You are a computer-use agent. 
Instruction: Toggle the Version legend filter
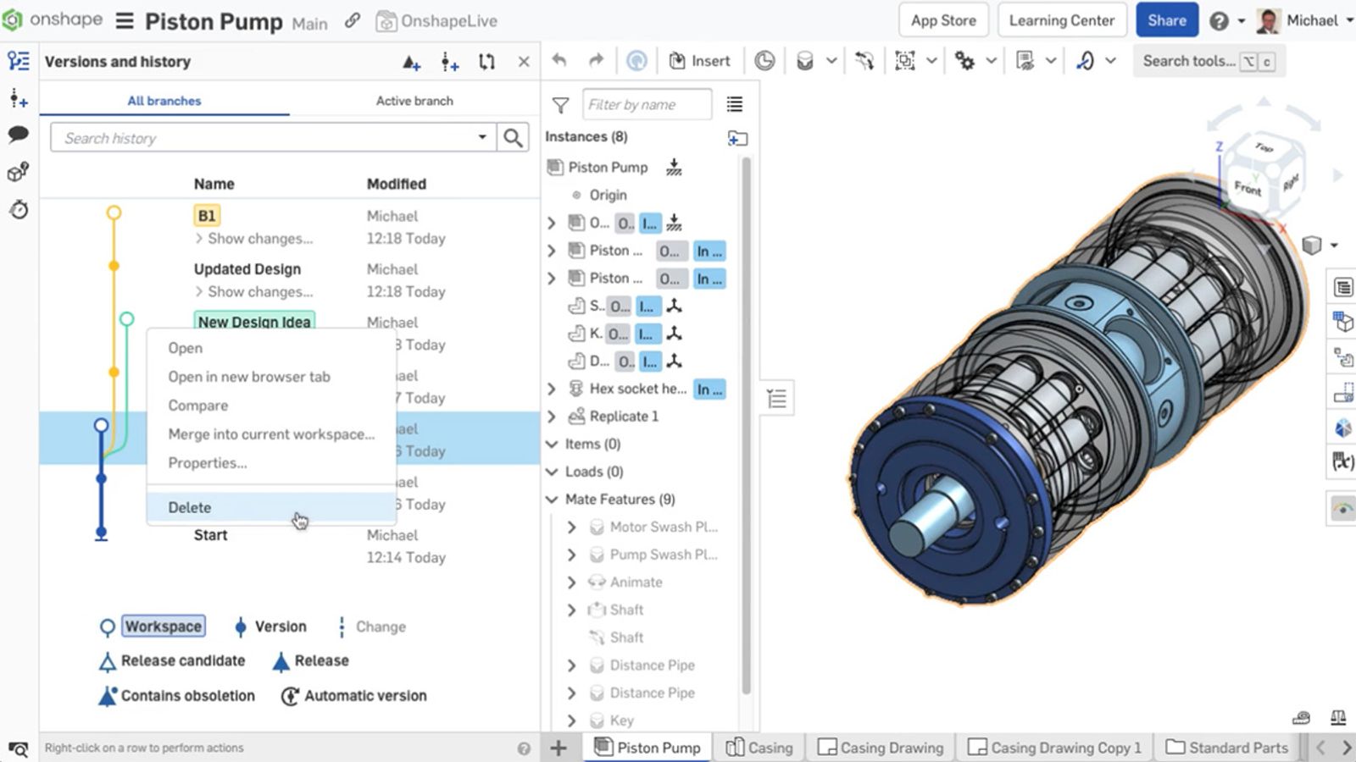(280, 627)
